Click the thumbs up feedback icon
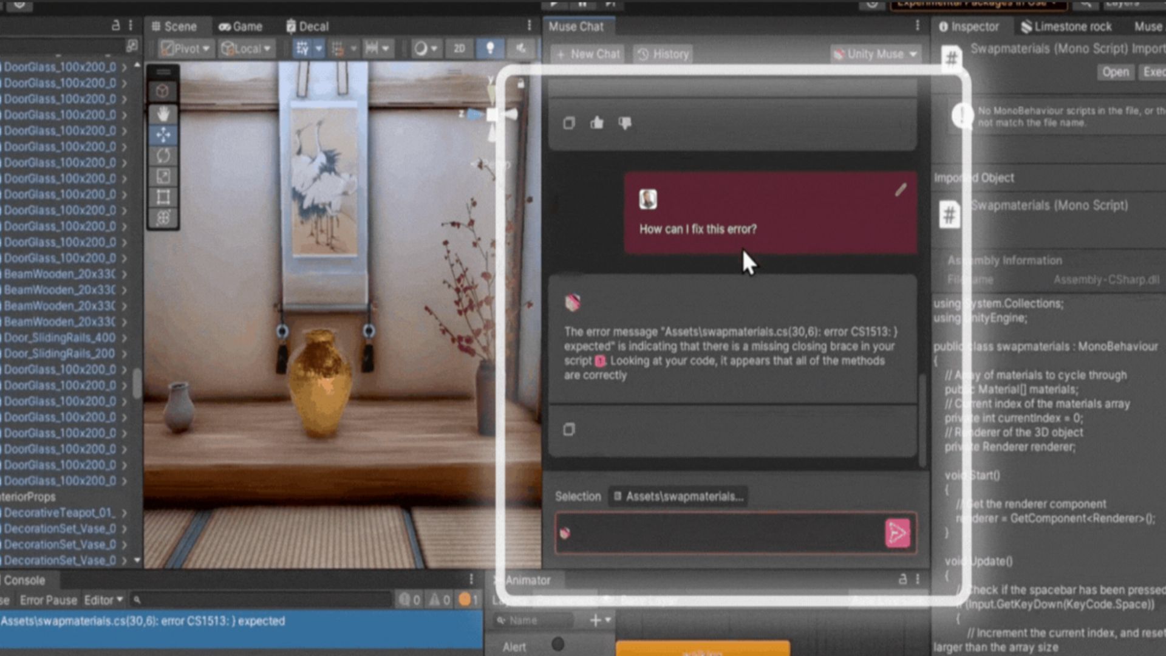Image resolution: width=1166 pixels, height=656 pixels. click(597, 123)
